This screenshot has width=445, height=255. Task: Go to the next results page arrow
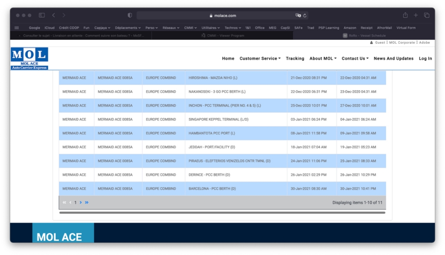81,203
